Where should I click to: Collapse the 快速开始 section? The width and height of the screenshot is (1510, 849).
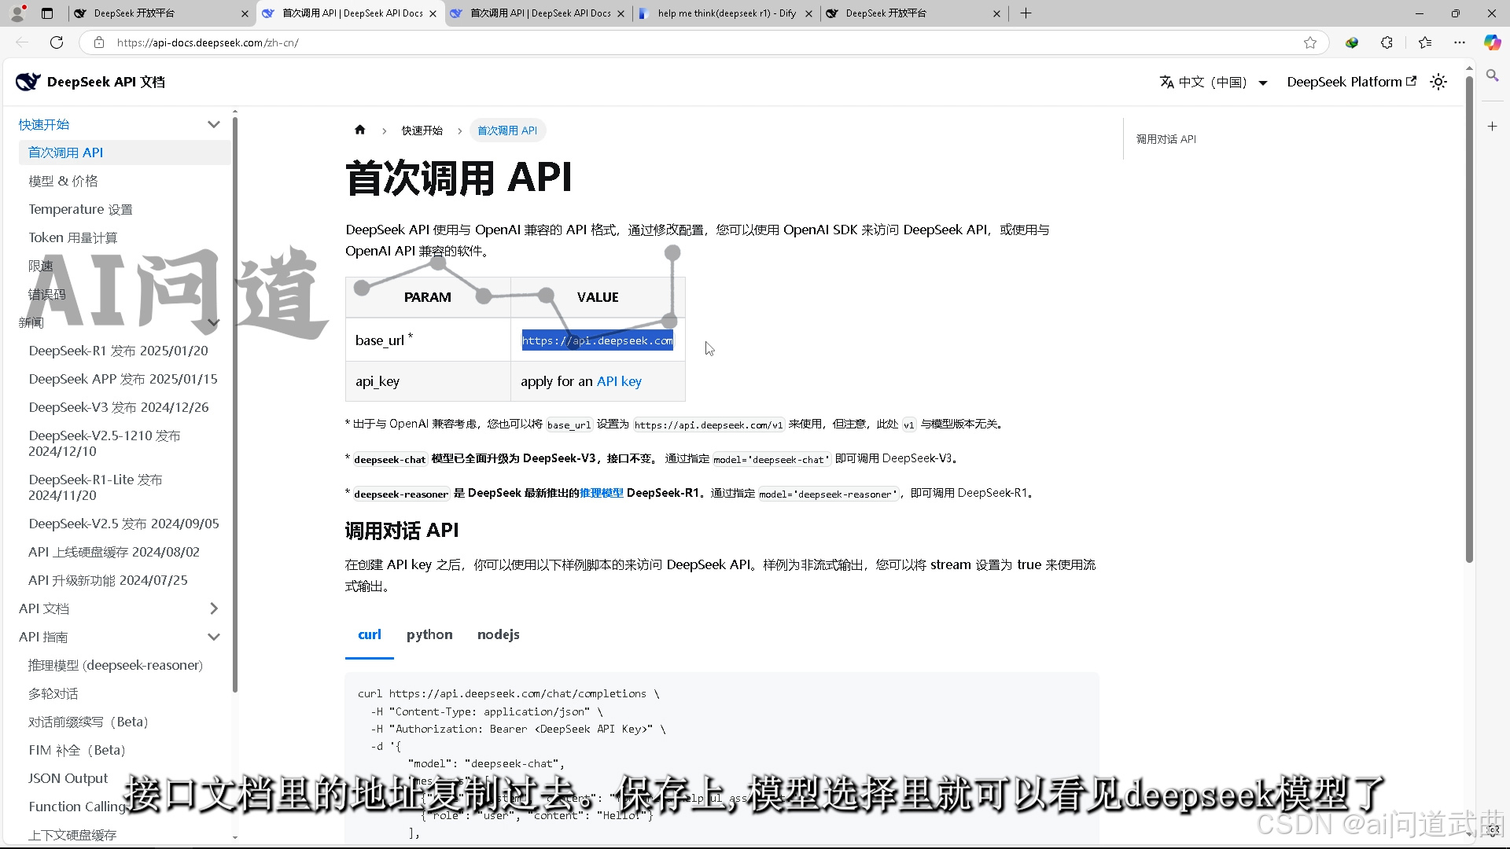213,123
